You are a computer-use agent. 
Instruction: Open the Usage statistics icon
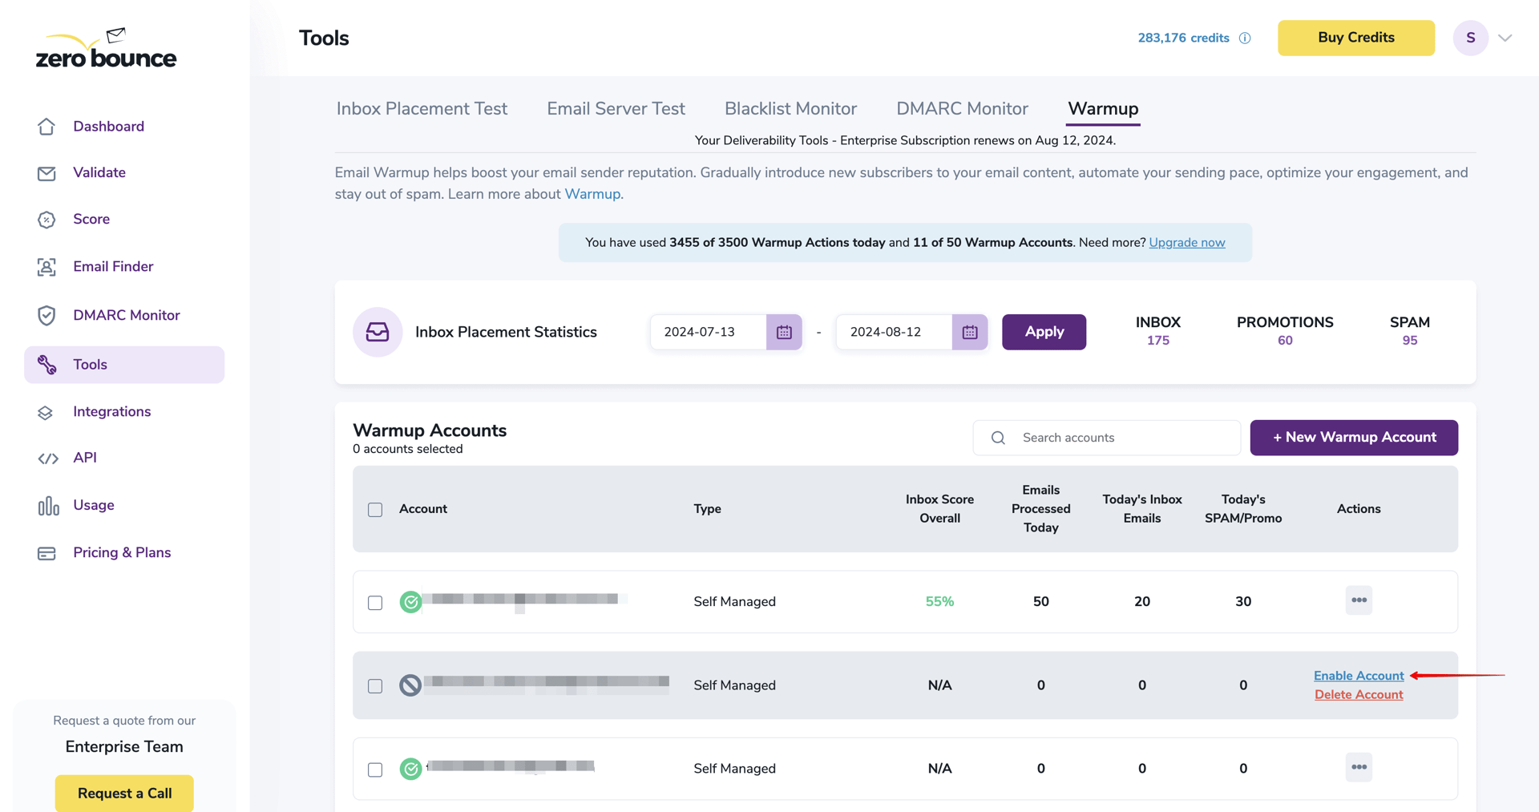tap(48, 505)
